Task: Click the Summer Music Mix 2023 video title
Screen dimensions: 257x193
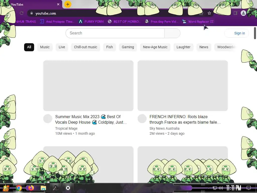Action: 91,119
